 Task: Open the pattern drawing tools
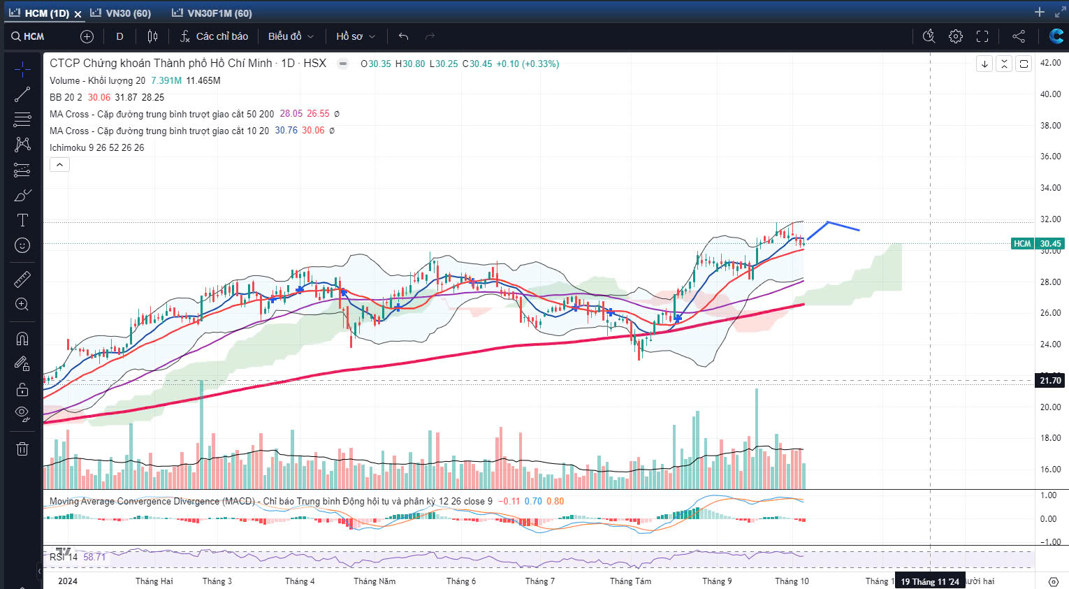(x=22, y=145)
